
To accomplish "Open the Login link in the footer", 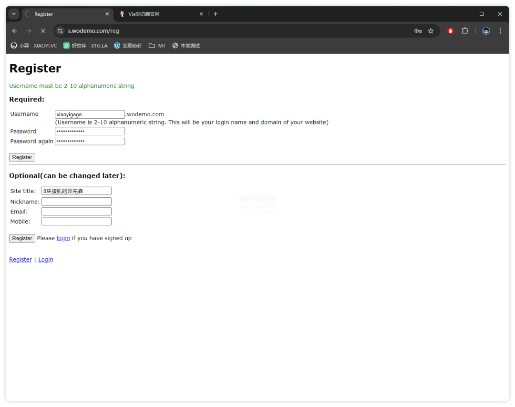I will 46,260.
